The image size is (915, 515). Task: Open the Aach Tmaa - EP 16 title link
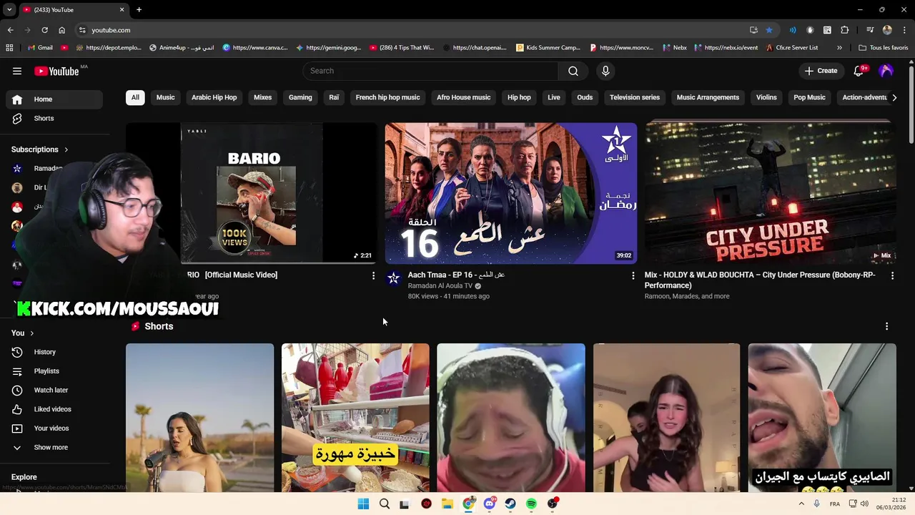456,275
